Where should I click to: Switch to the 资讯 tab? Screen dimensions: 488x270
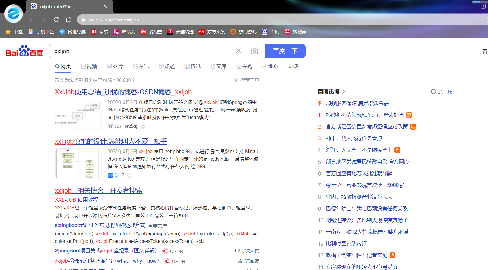click(193, 66)
